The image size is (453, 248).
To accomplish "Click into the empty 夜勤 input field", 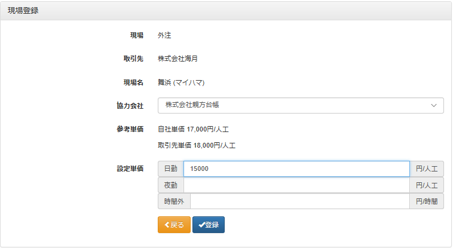I will 296,185.
